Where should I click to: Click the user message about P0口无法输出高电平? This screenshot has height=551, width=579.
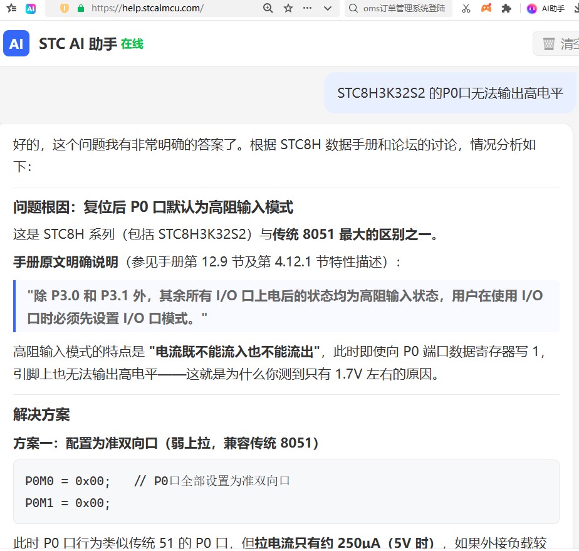click(450, 93)
